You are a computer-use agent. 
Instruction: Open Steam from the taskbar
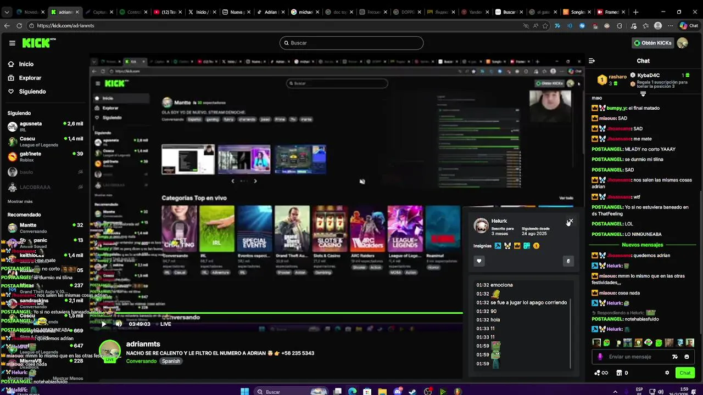click(413, 392)
